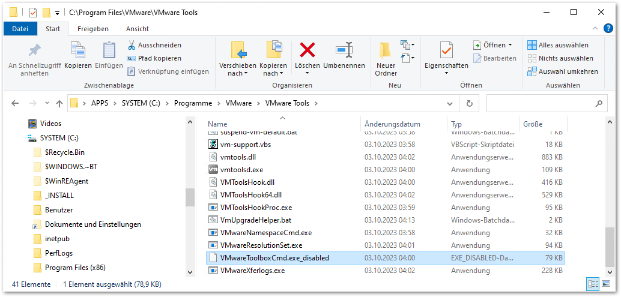Click the forward navigation arrow
Screen dimensions: 621x297
(33, 104)
